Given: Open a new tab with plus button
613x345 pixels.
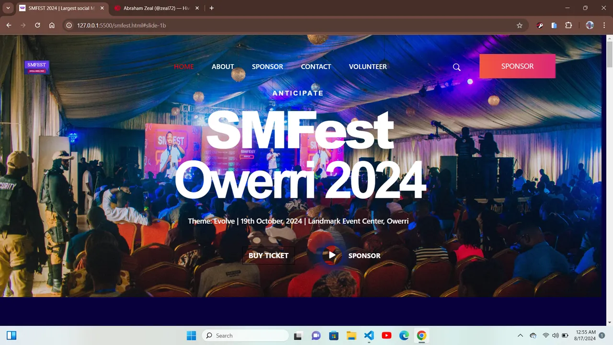Looking at the screenshot, I should pyautogui.click(x=212, y=8).
